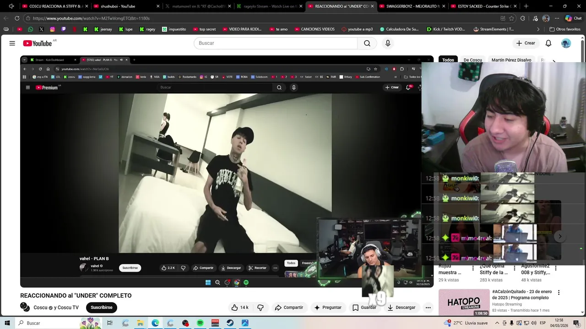Open the account avatar menu

[x=566, y=43]
